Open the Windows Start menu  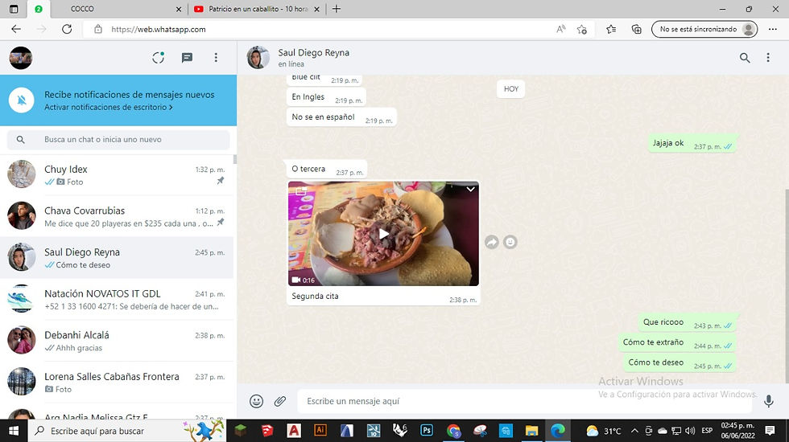(14, 431)
